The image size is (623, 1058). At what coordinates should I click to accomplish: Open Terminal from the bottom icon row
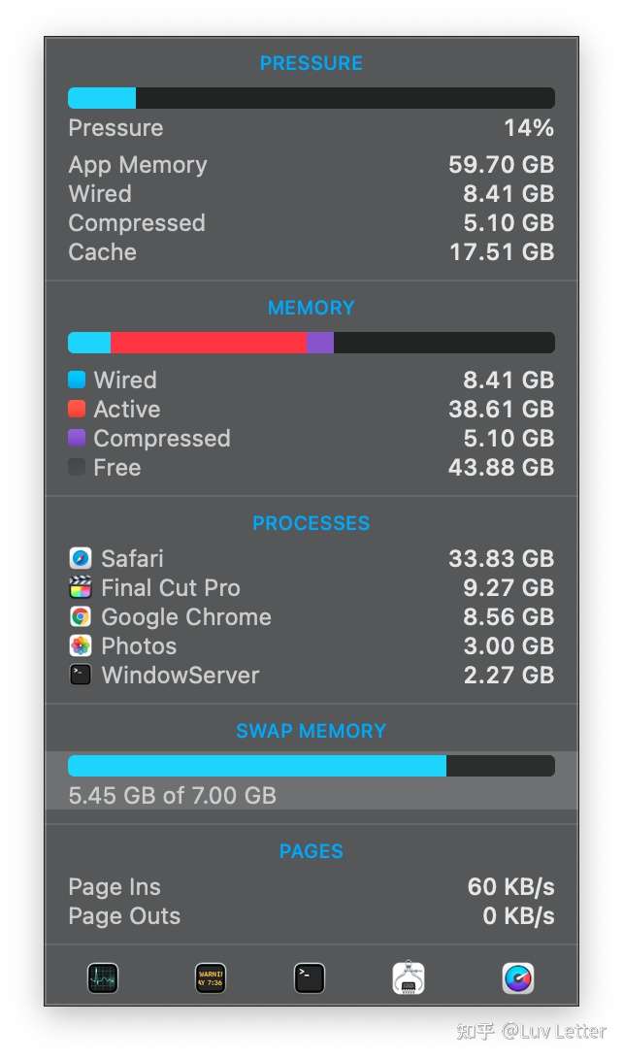coord(310,977)
